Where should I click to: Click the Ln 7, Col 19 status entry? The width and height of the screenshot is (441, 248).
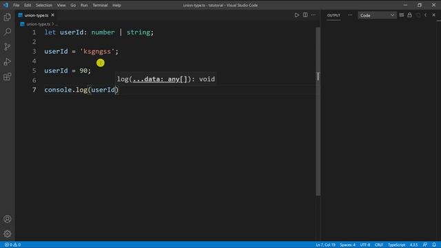point(325,245)
